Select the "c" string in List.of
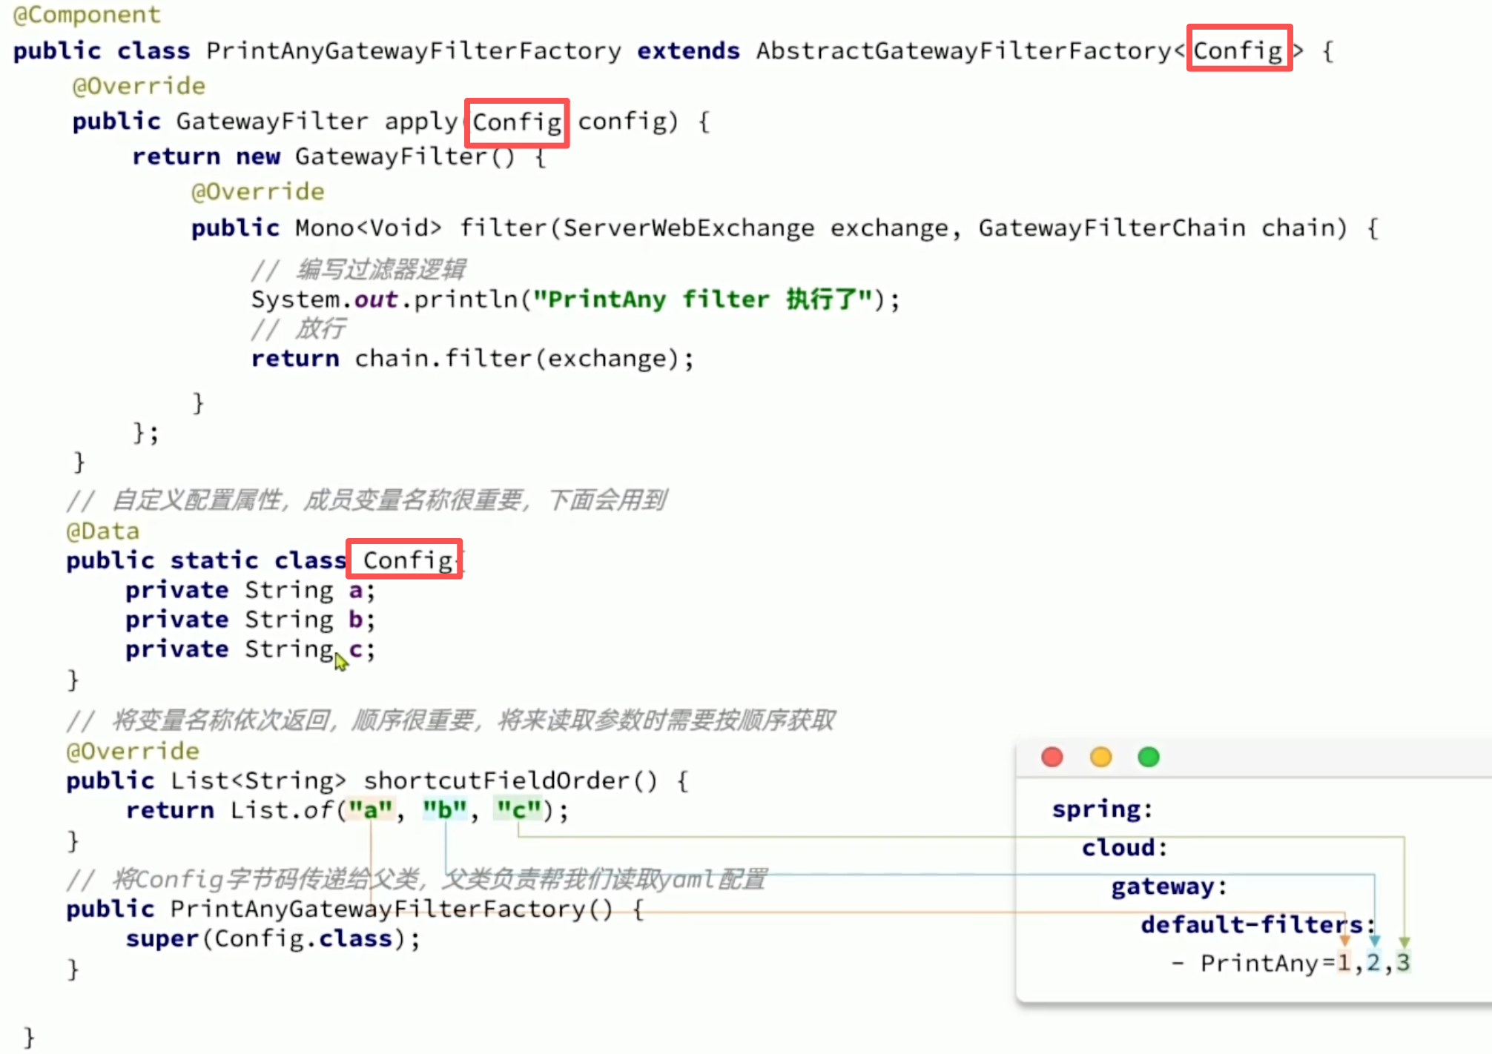 tap(518, 809)
